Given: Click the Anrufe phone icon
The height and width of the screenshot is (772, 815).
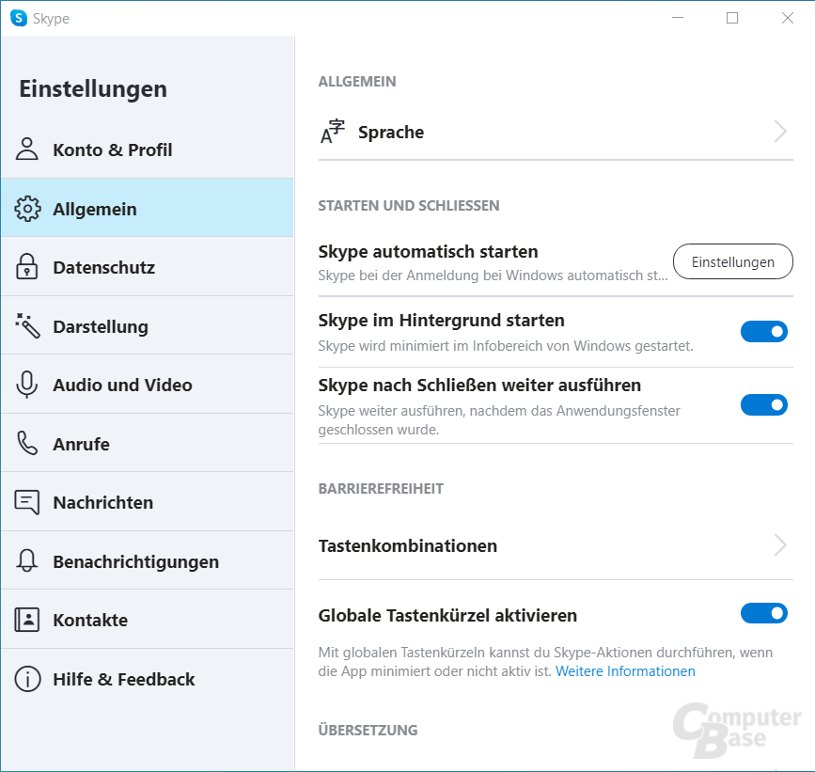Looking at the screenshot, I should 26,443.
